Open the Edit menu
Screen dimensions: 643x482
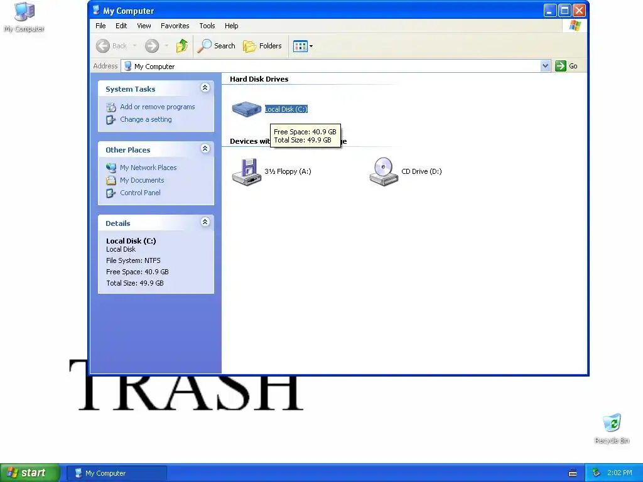[x=121, y=26]
